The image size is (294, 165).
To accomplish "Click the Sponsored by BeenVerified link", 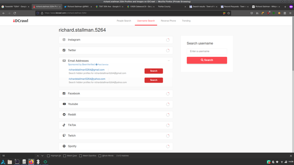I will [x=81, y=65].
